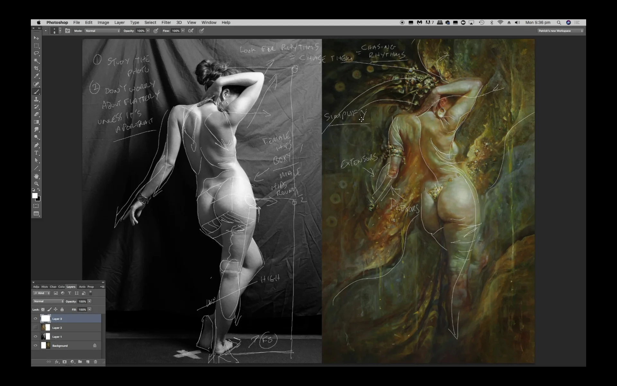Open brush preset picker dropdown
This screenshot has height=386, width=617.
60,31
